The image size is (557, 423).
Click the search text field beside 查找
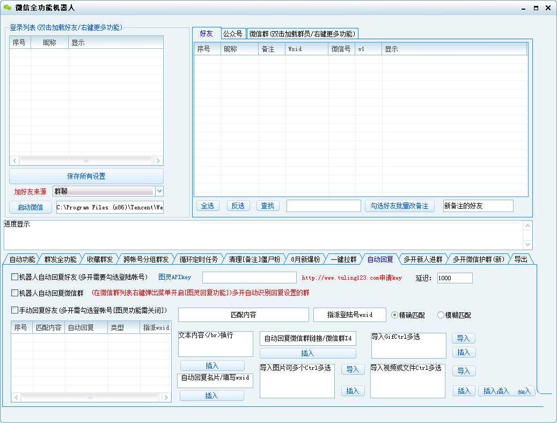tap(324, 206)
